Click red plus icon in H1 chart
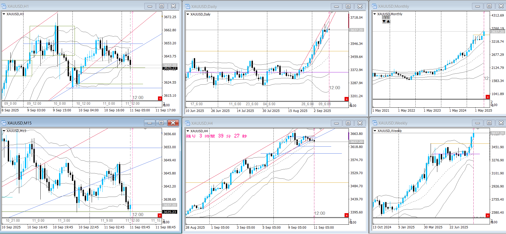Image resolution: width=506 pixels, height=234 pixels. point(160,99)
